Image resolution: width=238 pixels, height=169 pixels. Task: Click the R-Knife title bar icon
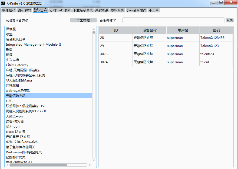[3, 3]
